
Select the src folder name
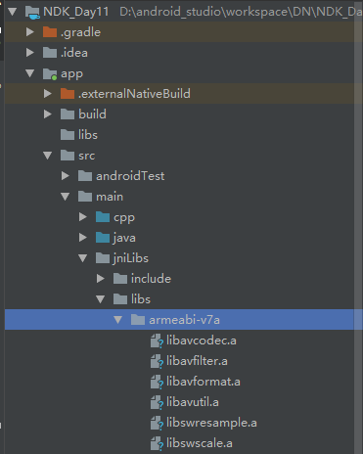point(87,156)
